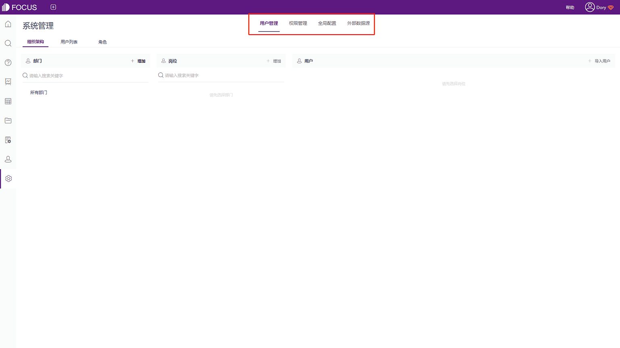The height and width of the screenshot is (348, 620).
Task: Select the 角色 sub tab
Action: click(103, 42)
